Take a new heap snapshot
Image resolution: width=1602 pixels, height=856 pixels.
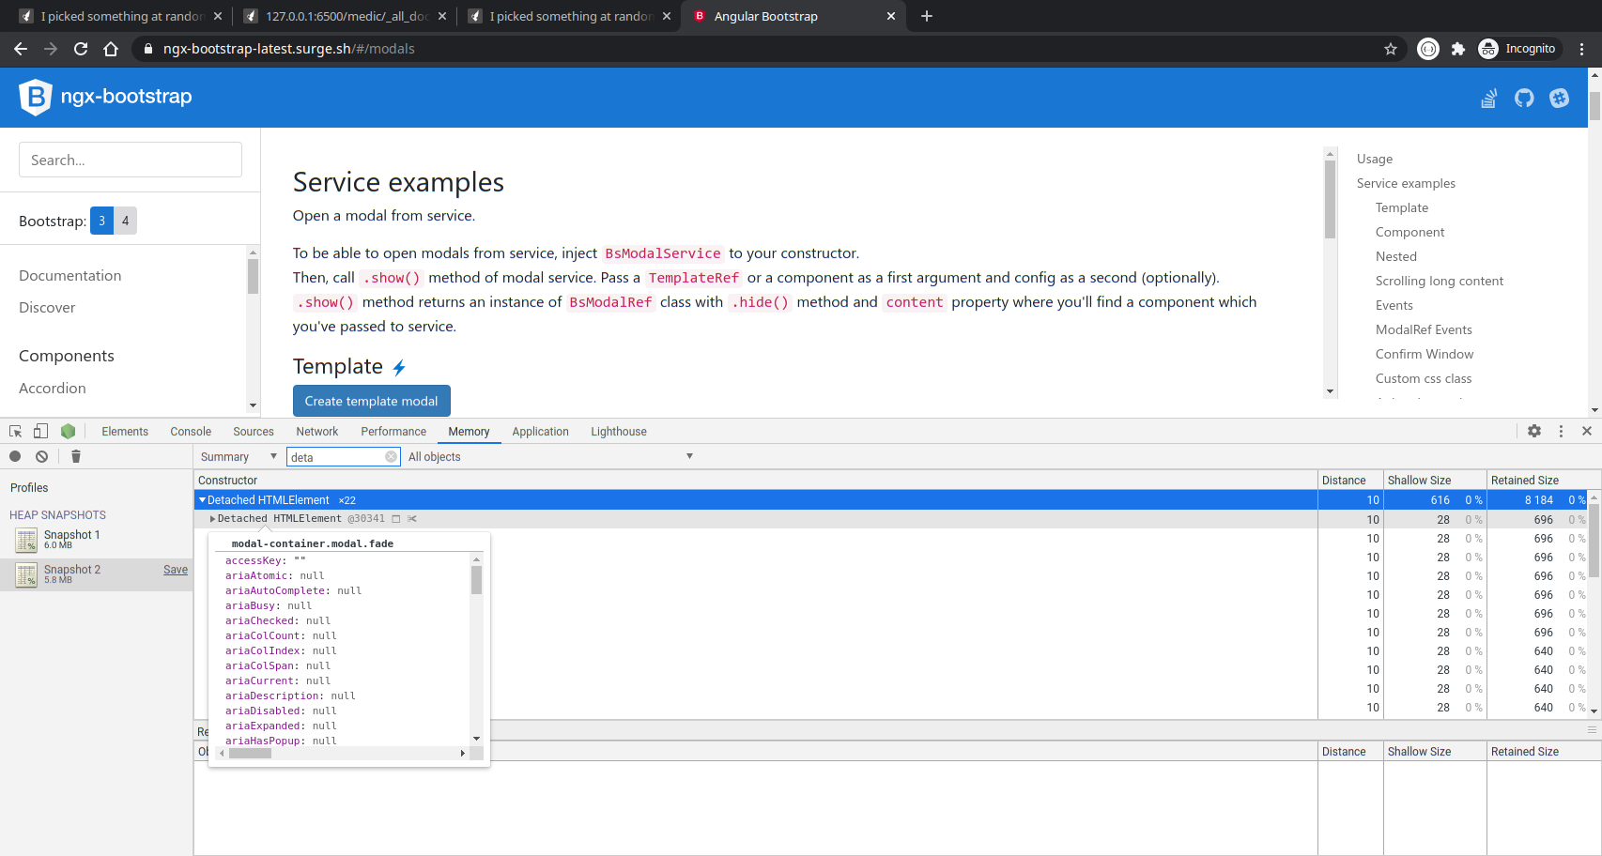[15, 456]
